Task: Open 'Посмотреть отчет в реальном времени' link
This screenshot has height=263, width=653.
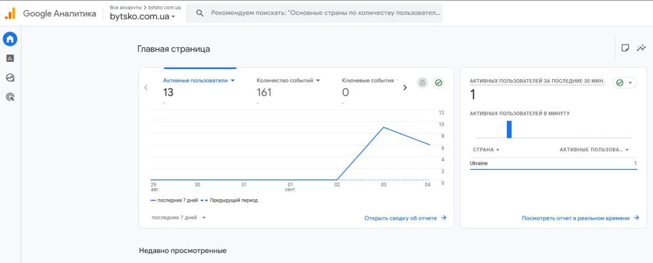Action: pyautogui.click(x=580, y=218)
